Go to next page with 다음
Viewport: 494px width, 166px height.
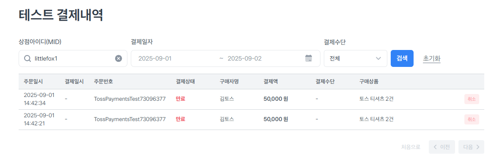(471, 147)
